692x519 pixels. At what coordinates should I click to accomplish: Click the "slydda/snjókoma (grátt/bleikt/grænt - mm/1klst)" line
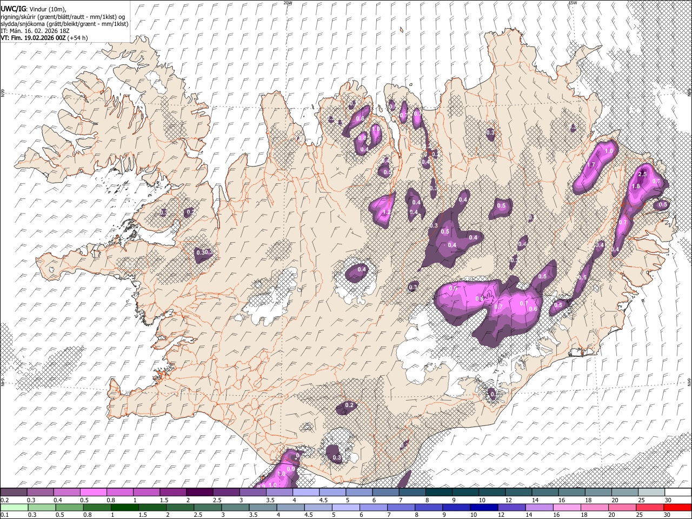coord(64,24)
